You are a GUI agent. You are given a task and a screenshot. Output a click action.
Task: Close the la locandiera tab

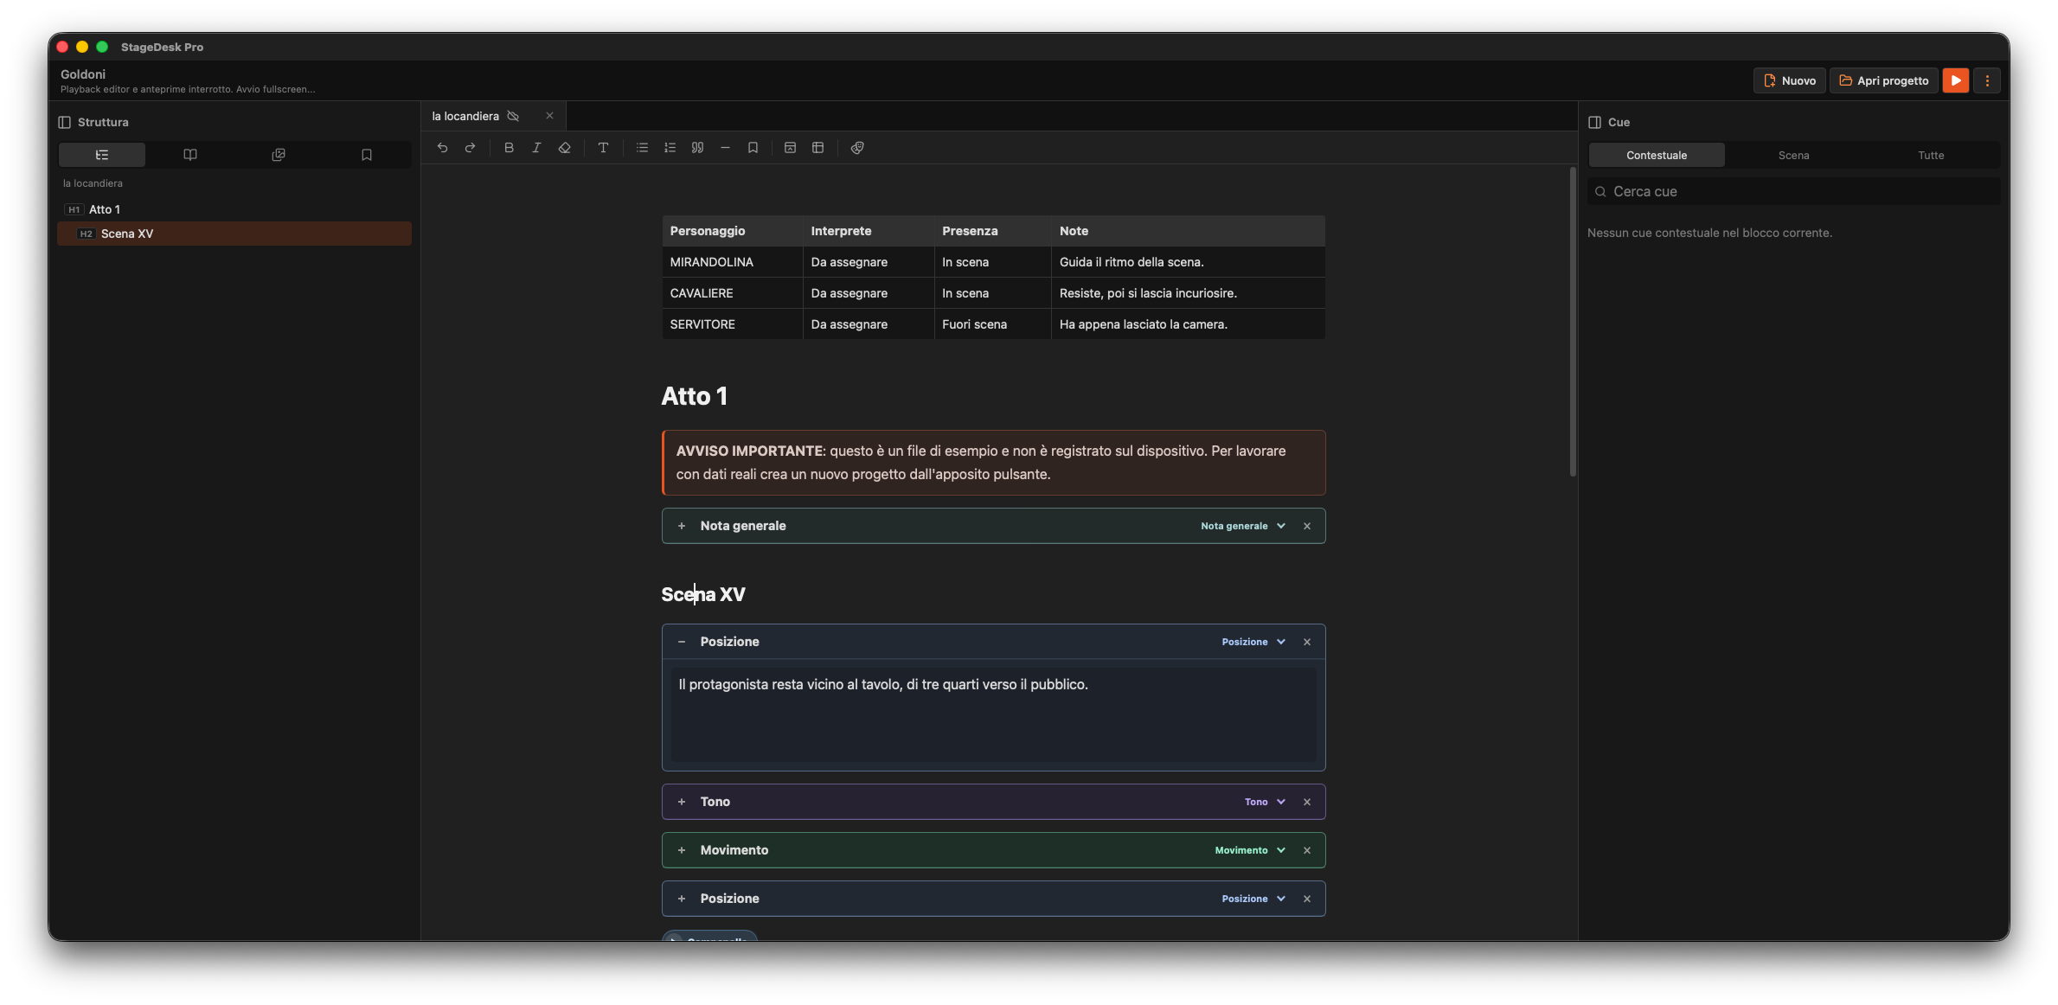tap(549, 116)
